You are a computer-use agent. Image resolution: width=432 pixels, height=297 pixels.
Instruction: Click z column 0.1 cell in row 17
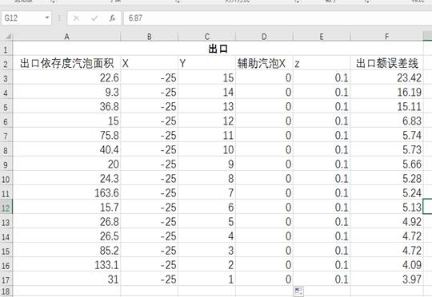click(322, 279)
